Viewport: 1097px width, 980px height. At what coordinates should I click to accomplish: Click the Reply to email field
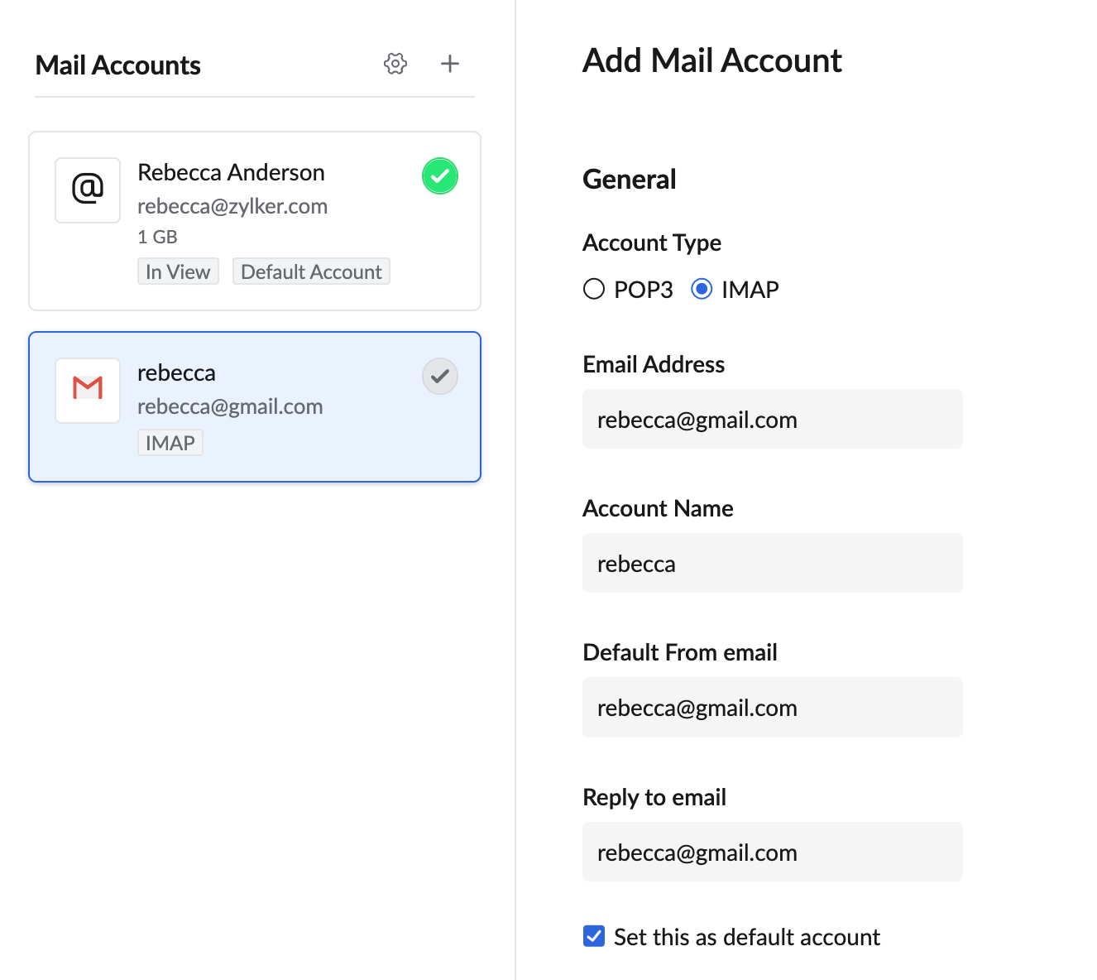pyautogui.click(x=772, y=853)
